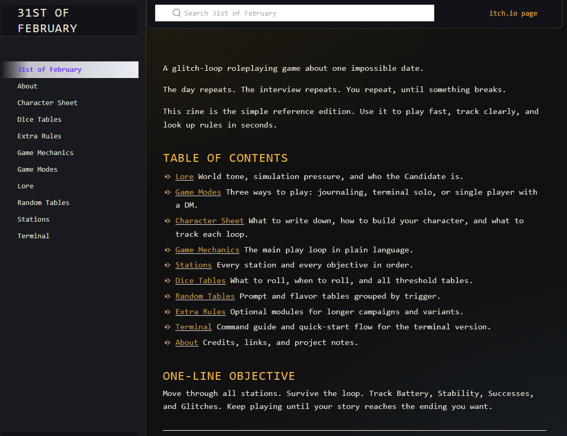Screen dimensions: 567x436
Task: Open Random Tables sidebar item
Action: pyautogui.click(x=43, y=202)
